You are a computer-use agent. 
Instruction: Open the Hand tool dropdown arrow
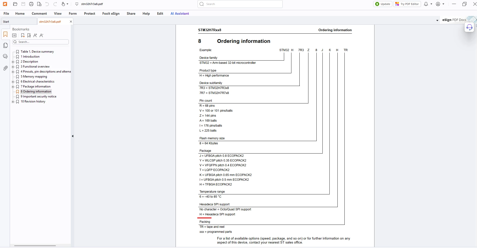click(67, 4)
